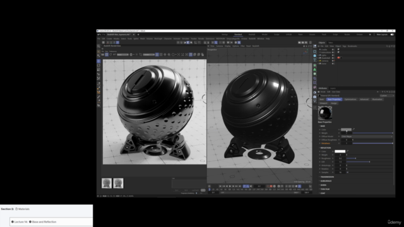The width and height of the screenshot is (404, 227).
Task: Toggle the New Layouts switch
Action: [392, 35]
